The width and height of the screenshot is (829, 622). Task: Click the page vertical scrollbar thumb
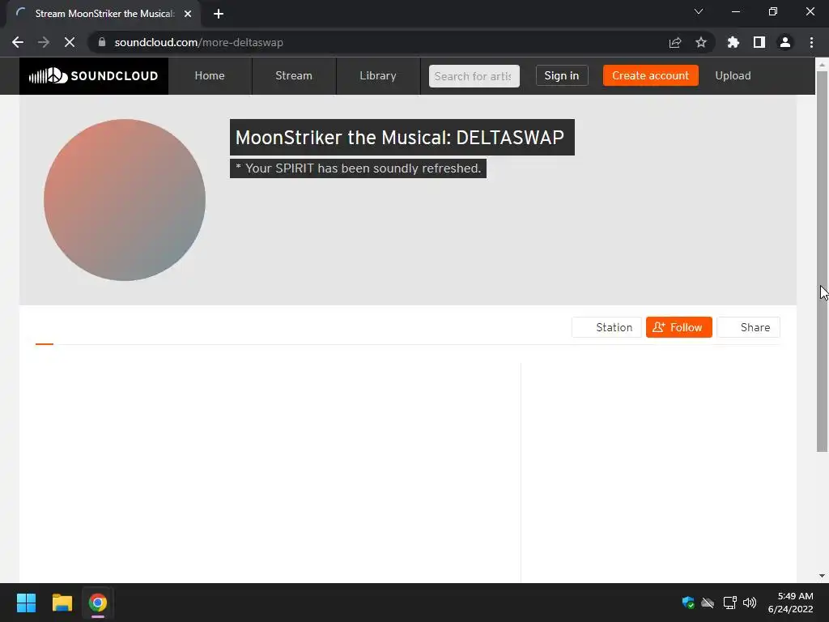point(822,262)
